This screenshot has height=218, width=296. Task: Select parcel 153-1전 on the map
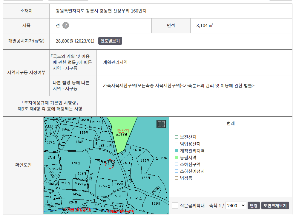click(x=136, y=198)
